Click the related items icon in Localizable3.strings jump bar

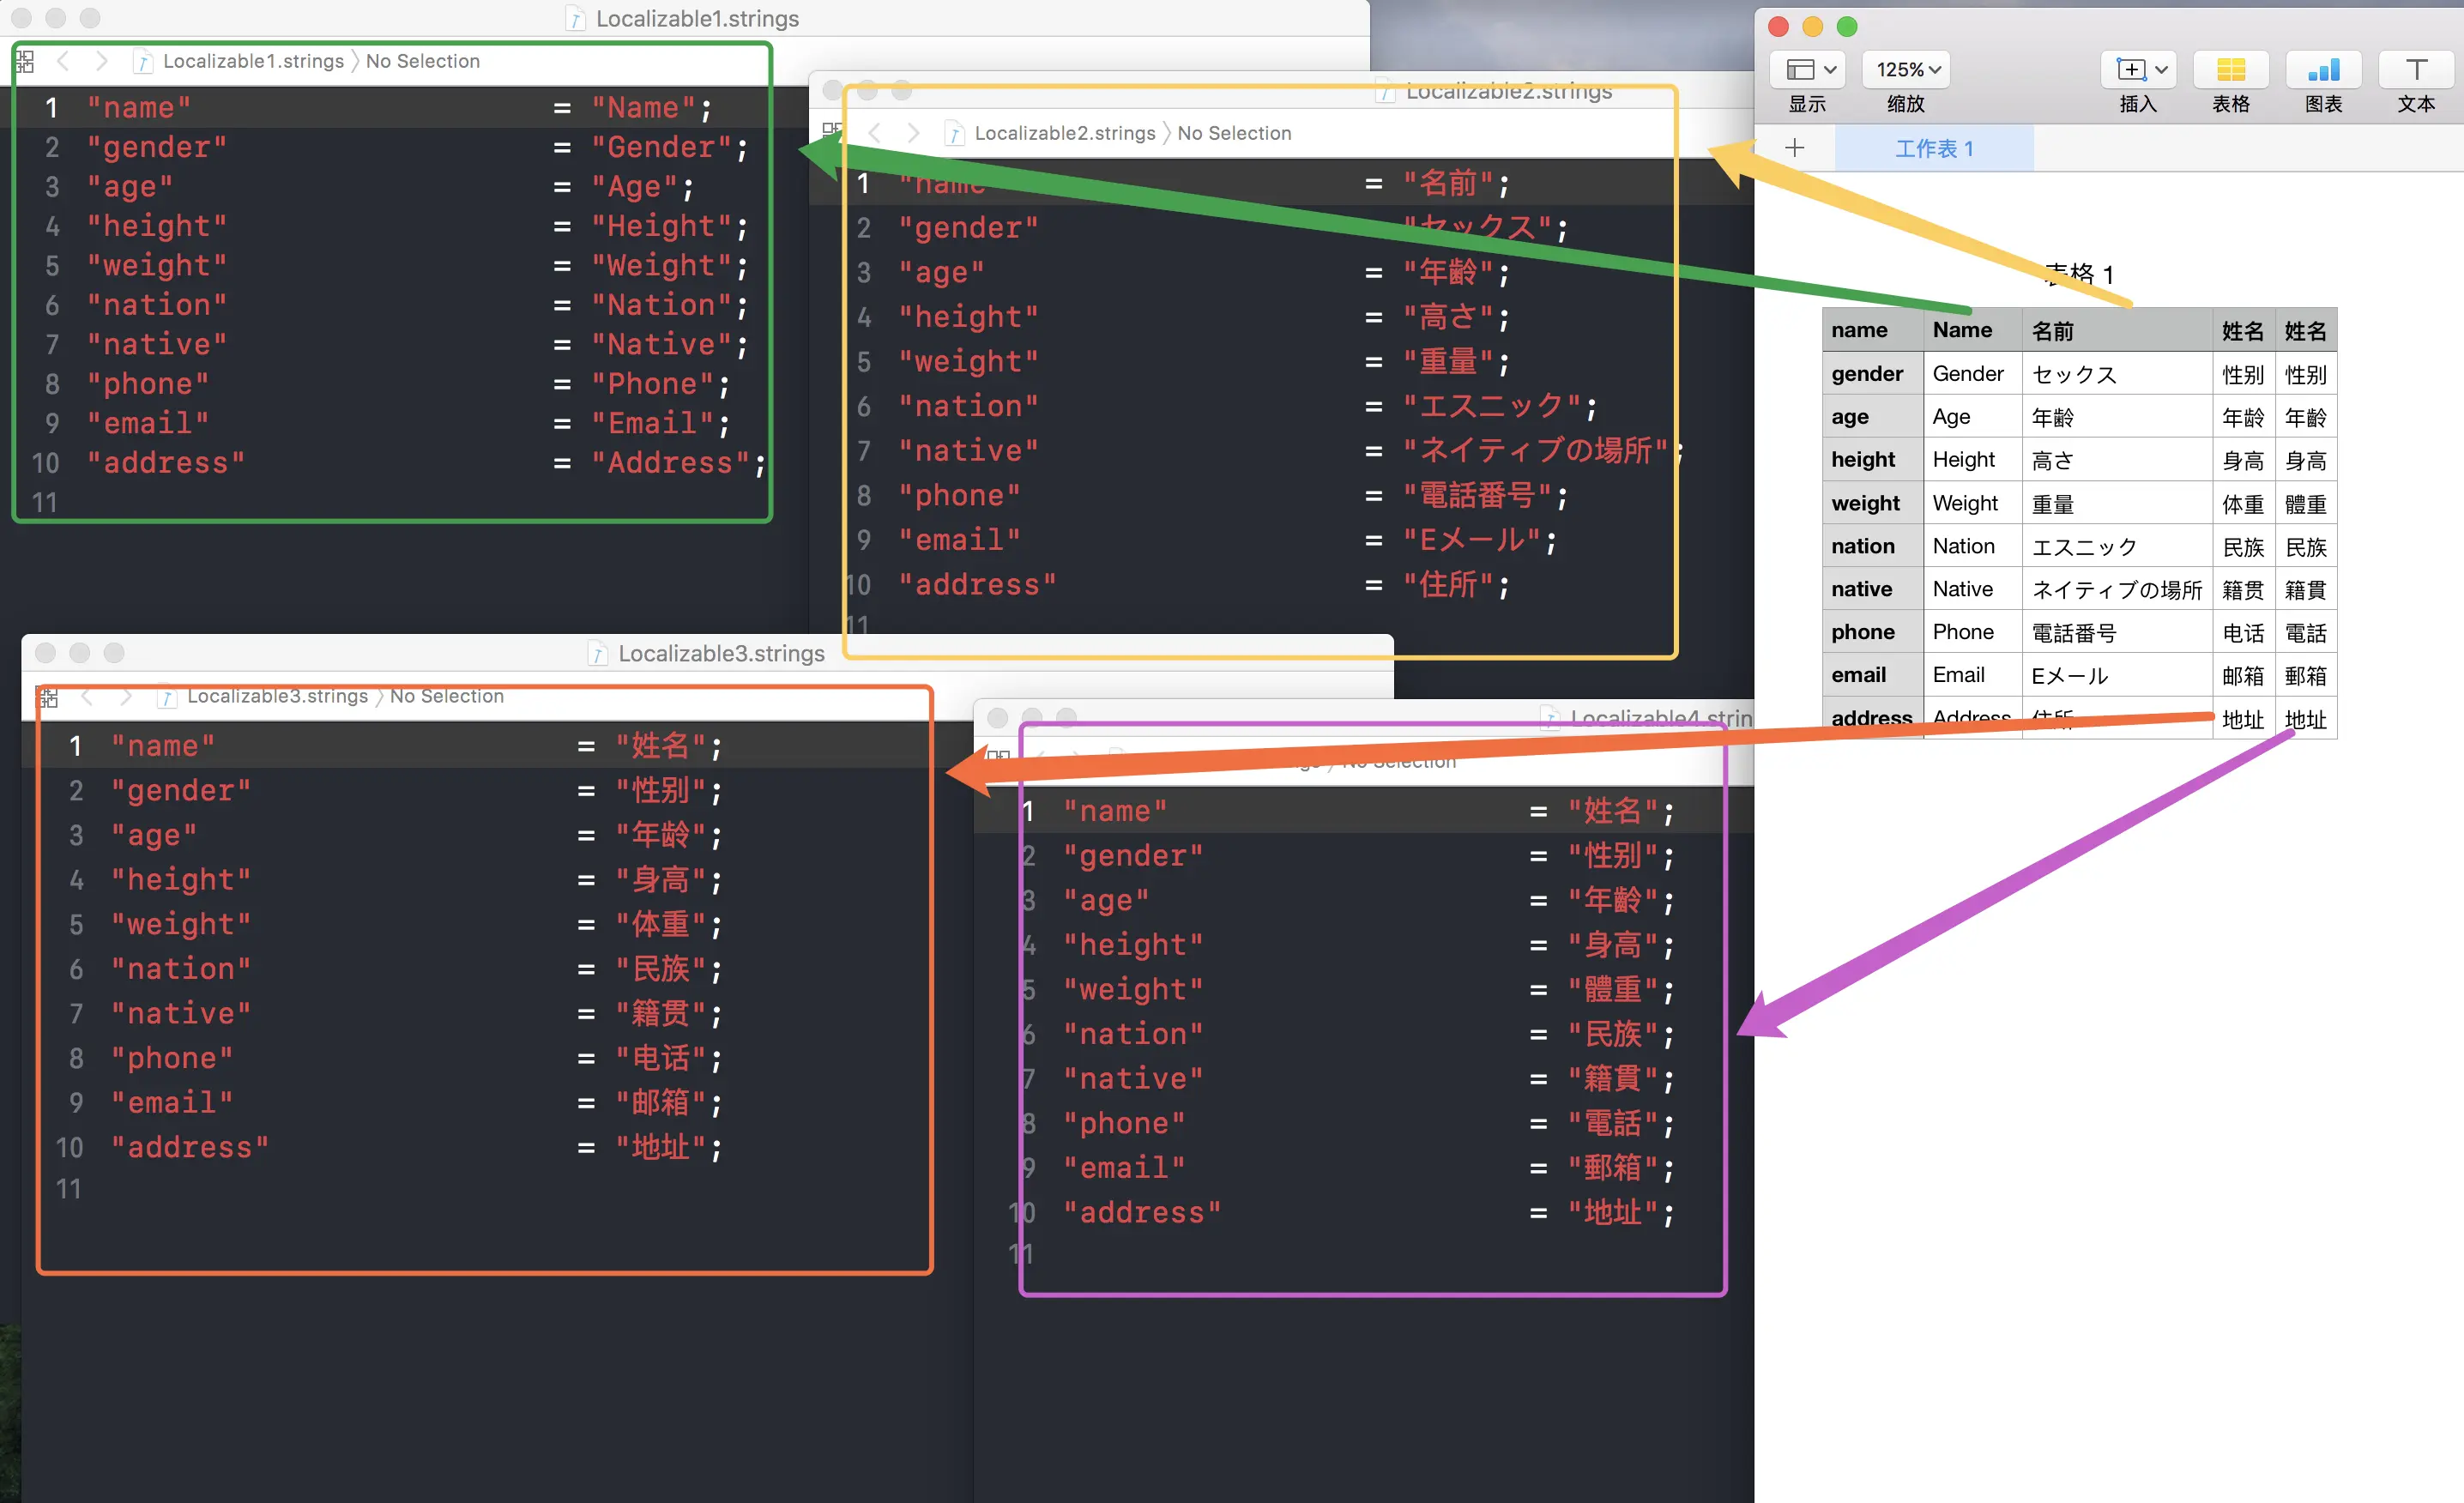coord(48,696)
